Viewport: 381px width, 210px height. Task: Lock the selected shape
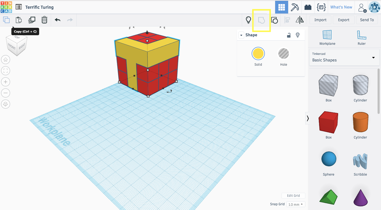289,35
